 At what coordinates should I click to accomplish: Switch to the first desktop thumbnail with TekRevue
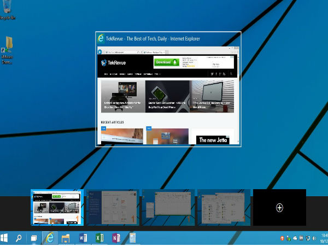point(57,208)
